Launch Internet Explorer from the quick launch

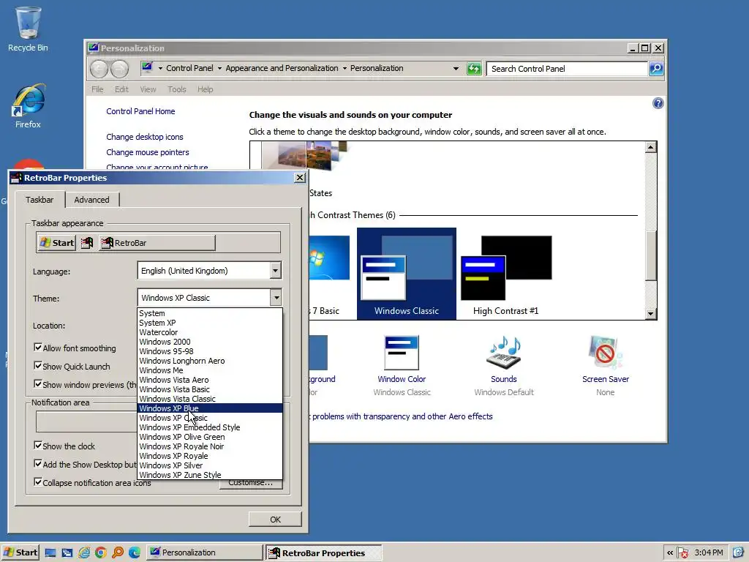84,553
